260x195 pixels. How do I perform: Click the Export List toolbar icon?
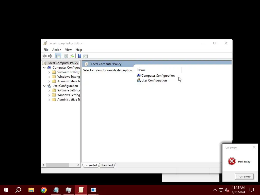[x=72, y=56]
